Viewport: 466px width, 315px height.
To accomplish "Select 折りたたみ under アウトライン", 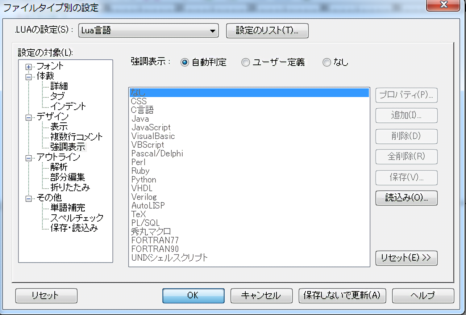I will 70,188.
